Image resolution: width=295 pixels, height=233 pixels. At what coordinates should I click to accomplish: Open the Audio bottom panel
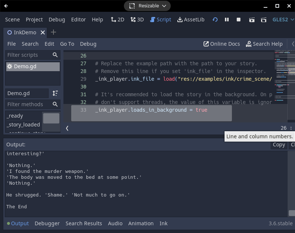[x=115, y=223]
